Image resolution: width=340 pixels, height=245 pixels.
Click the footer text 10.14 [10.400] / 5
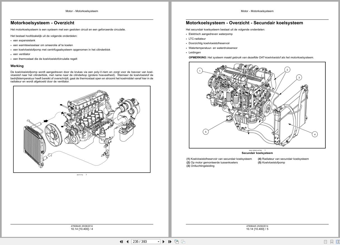pos(257,228)
